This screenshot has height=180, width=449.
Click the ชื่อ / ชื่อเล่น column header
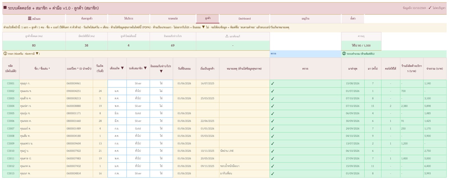click(x=42, y=68)
